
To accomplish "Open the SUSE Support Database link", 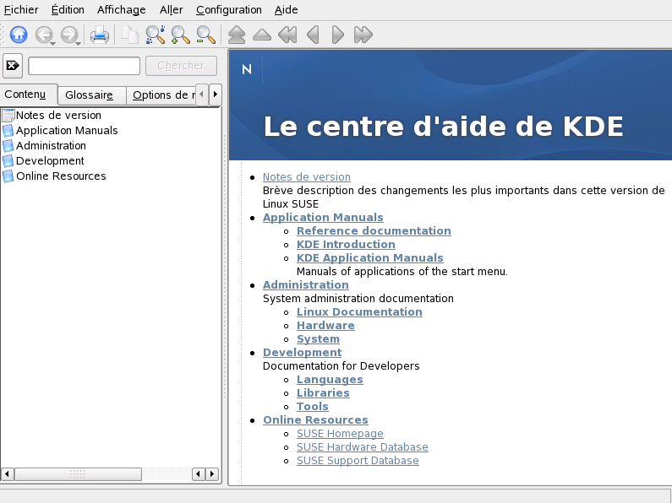I will (x=358, y=461).
